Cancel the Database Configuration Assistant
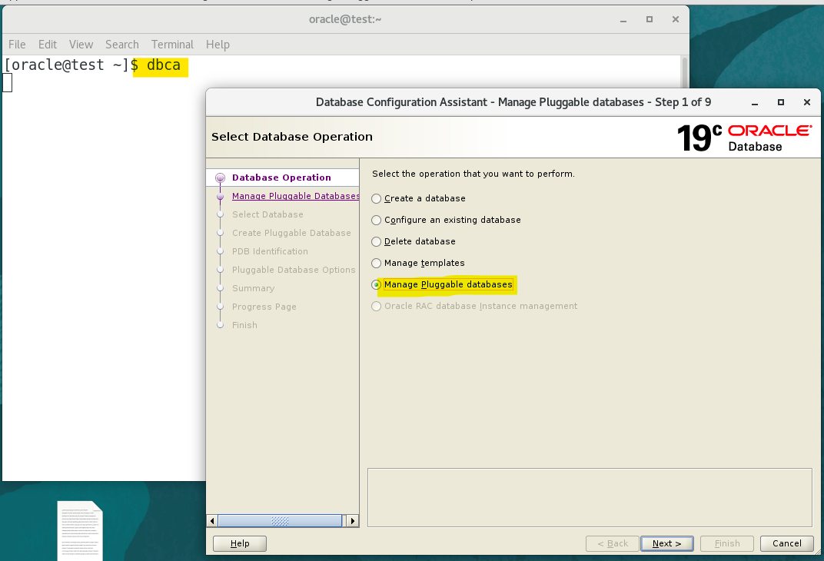The image size is (824, 561). (786, 543)
